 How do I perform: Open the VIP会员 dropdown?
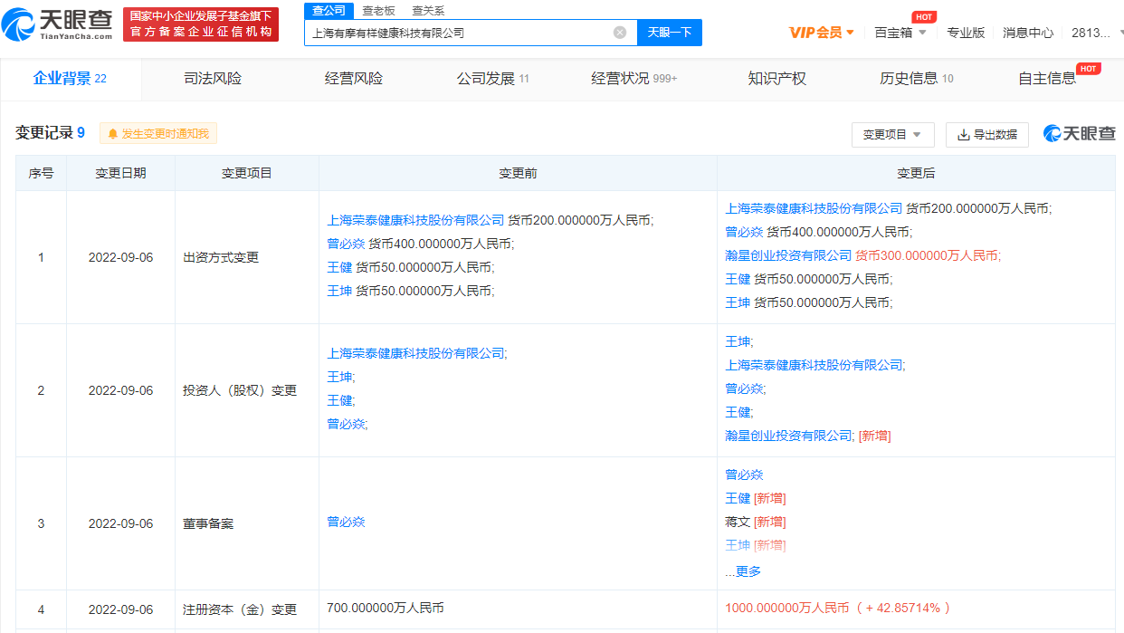822,33
